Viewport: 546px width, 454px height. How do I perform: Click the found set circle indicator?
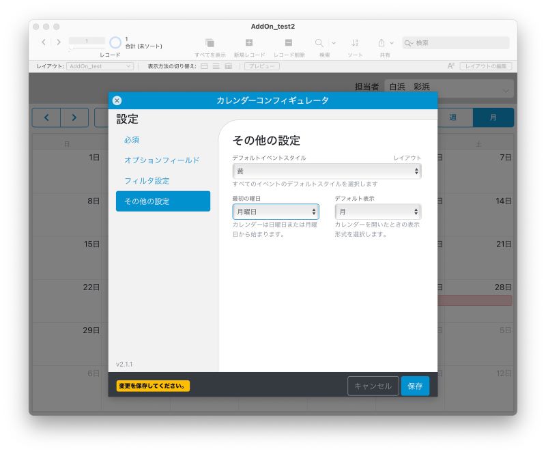click(x=115, y=42)
